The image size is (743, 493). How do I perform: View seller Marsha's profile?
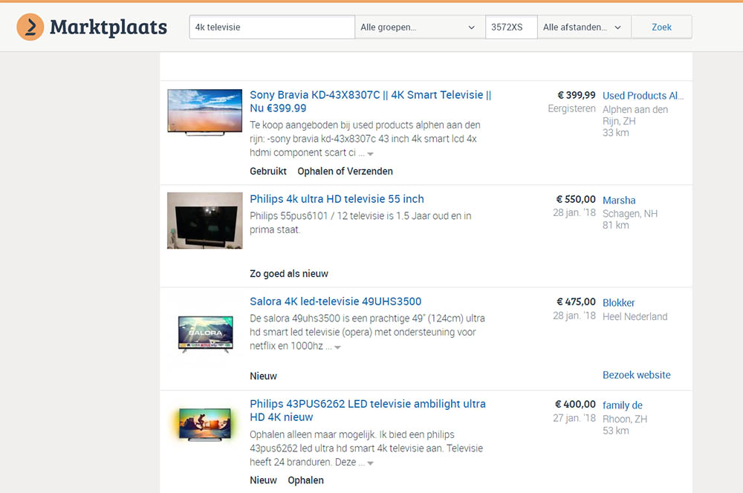[x=619, y=200]
